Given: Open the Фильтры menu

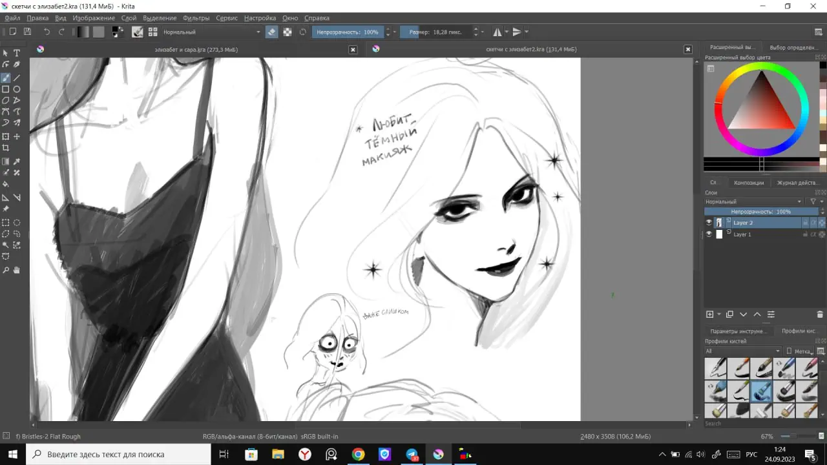Looking at the screenshot, I should (196, 18).
